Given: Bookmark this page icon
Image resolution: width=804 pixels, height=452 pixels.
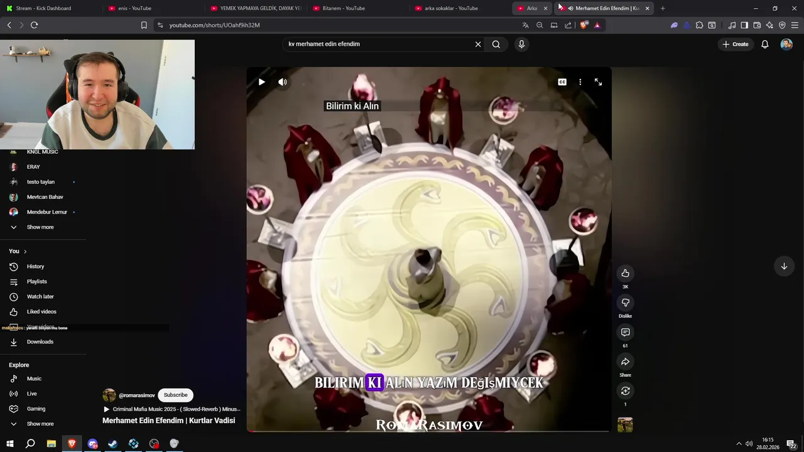Looking at the screenshot, I should [144, 25].
